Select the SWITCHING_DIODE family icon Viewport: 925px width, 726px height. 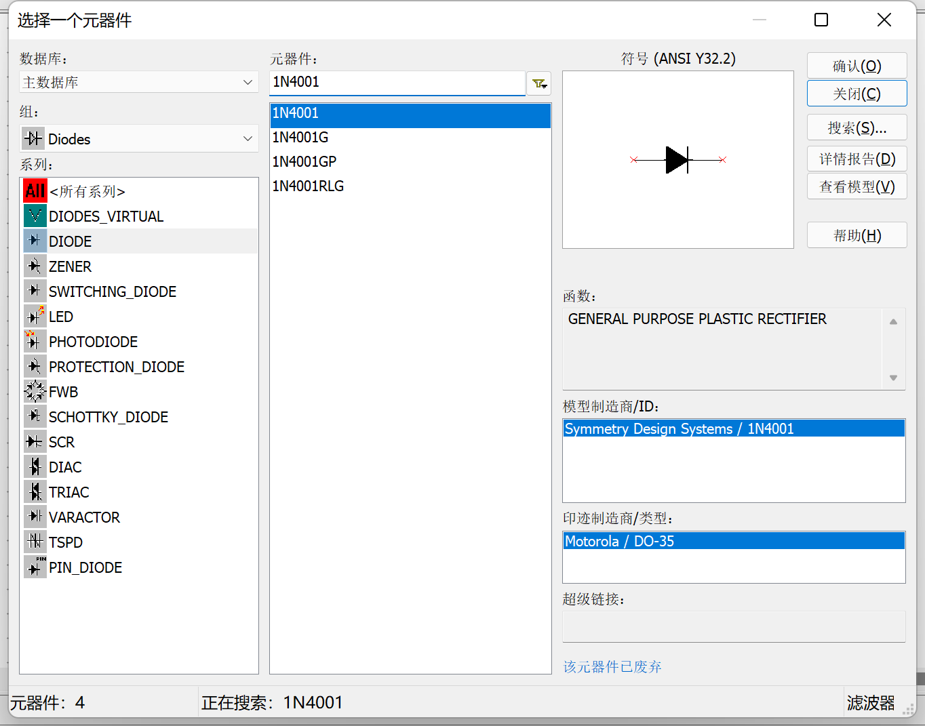(x=35, y=291)
